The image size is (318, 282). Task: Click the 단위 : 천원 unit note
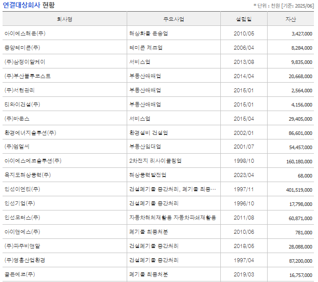pyautogui.click(x=283, y=6)
